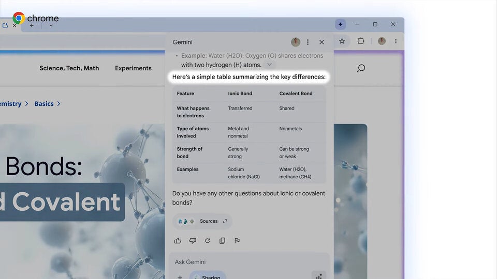
Task: Click 'Sodium chloride (NaCl)' cell
Action: tap(244, 173)
